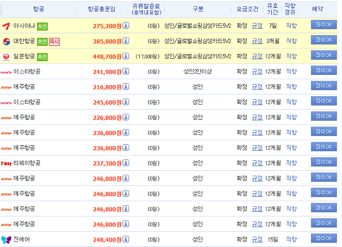
Task: Click Jeju Air logo in the 216,800원 row
Action: (x=6, y=88)
